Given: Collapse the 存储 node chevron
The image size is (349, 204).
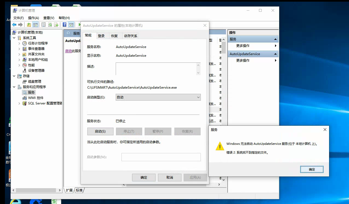Looking at the screenshot, I should (14, 76).
